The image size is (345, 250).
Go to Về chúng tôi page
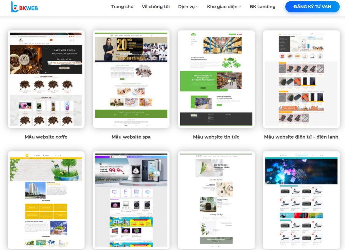(x=156, y=7)
